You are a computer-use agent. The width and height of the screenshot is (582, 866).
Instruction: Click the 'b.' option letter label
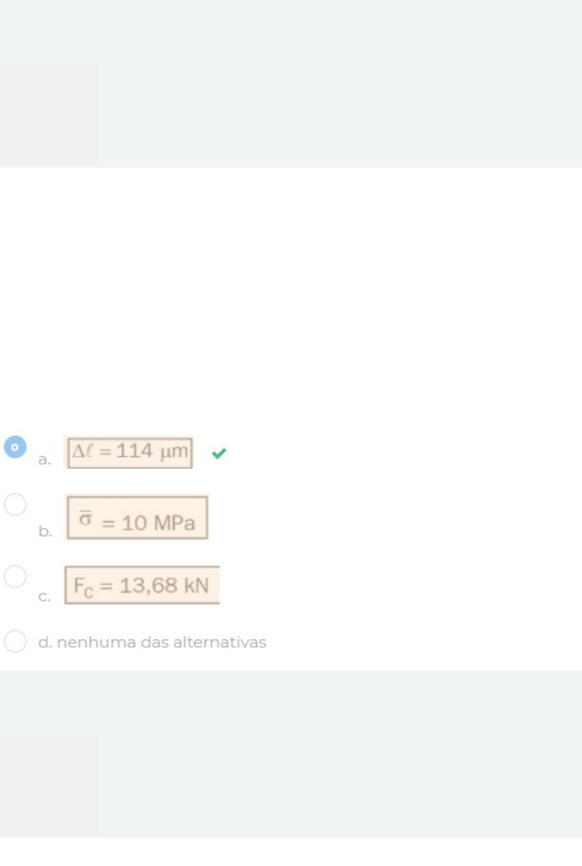[x=44, y=532]
